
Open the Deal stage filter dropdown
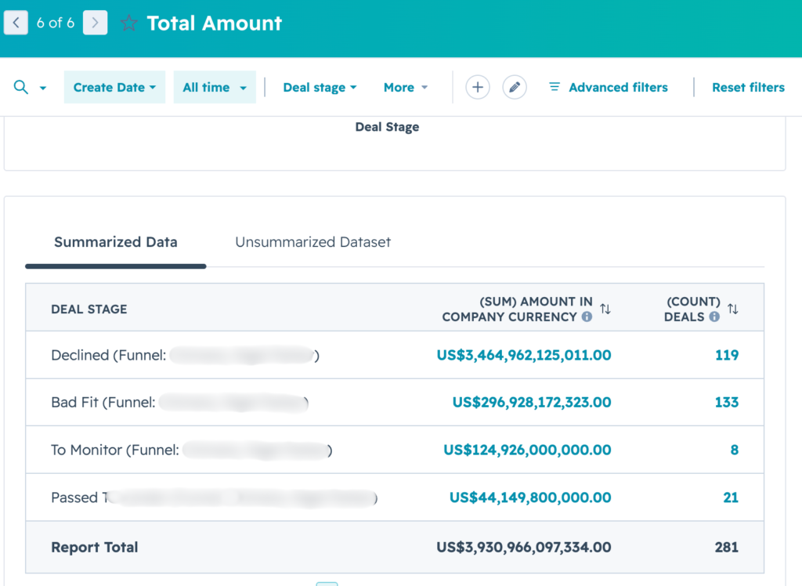320,88
